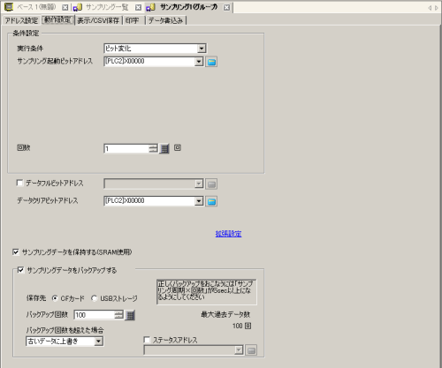The image size is (442, 368).
Task: Switch to アドレス設定 tab
Action: click(x=21, y=20)
